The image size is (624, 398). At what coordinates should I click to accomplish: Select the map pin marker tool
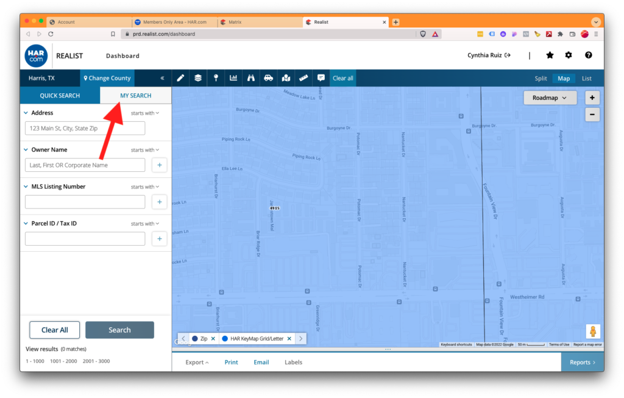tap(216, 78)
